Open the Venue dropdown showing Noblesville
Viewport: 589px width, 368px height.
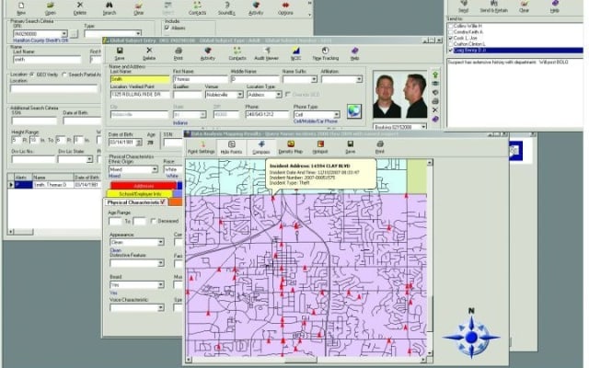240,95
